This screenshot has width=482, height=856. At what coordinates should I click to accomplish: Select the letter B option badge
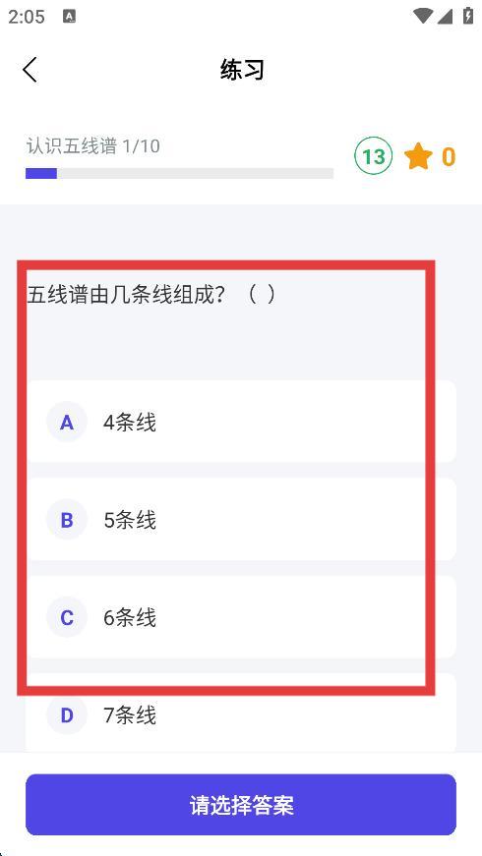pyautogui.click(x=67, y=520)
